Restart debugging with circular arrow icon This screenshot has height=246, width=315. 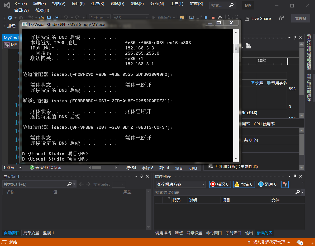coord(220,18)
